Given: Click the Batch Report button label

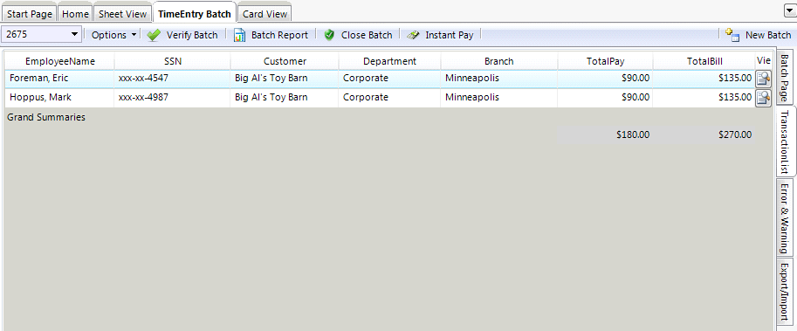Looking at the screenshot, I should pos(279,35).
